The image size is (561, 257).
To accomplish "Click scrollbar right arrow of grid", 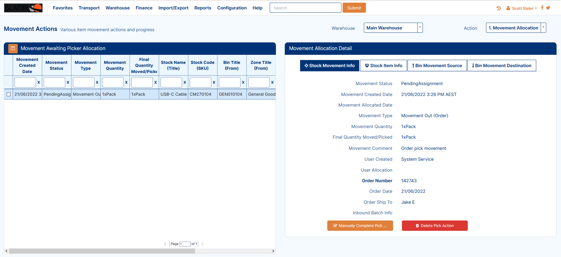I will (273, 251).
